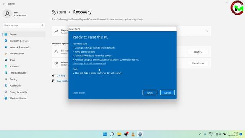
Task: Open taskbar Search
Action: tap(112, 134)
